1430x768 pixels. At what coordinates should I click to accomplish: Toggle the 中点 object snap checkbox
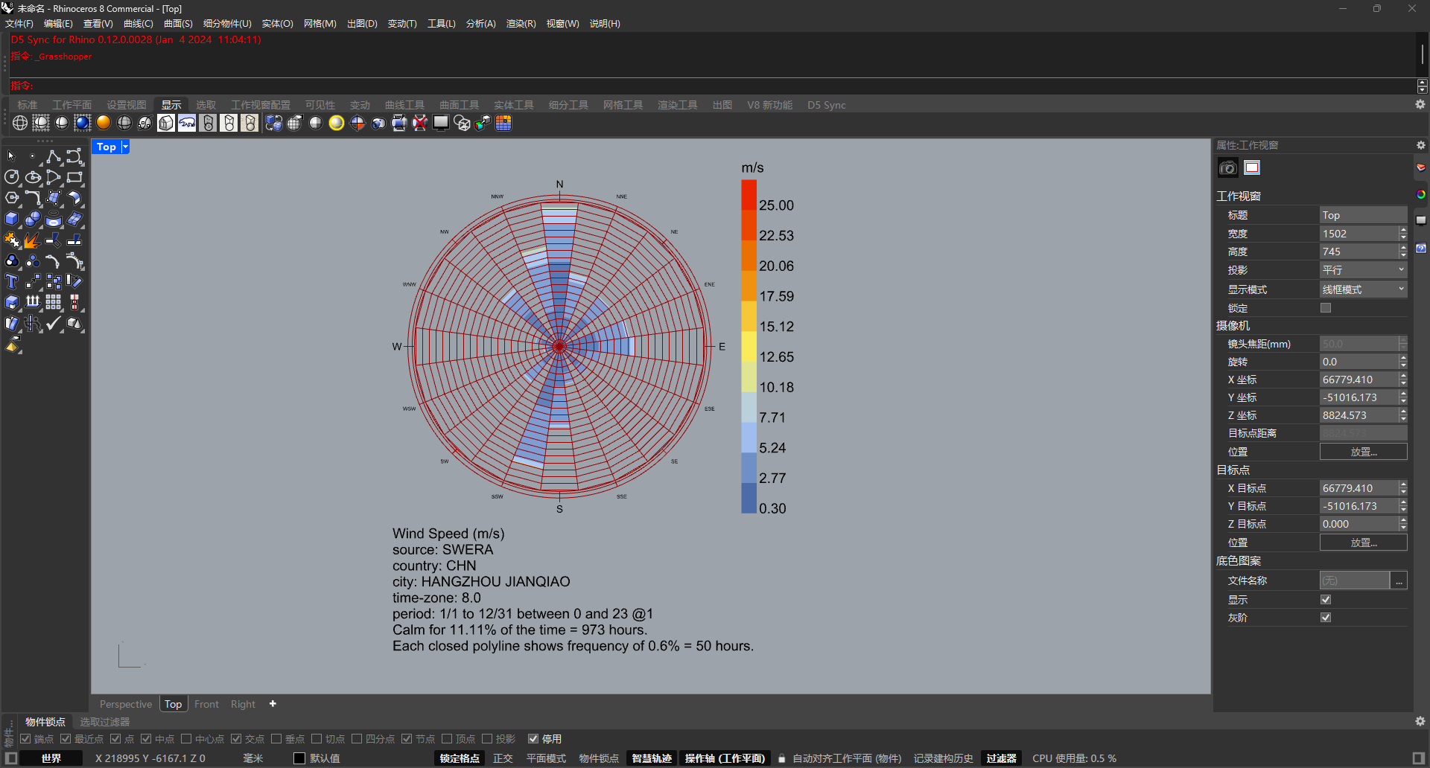click(146, 739)
